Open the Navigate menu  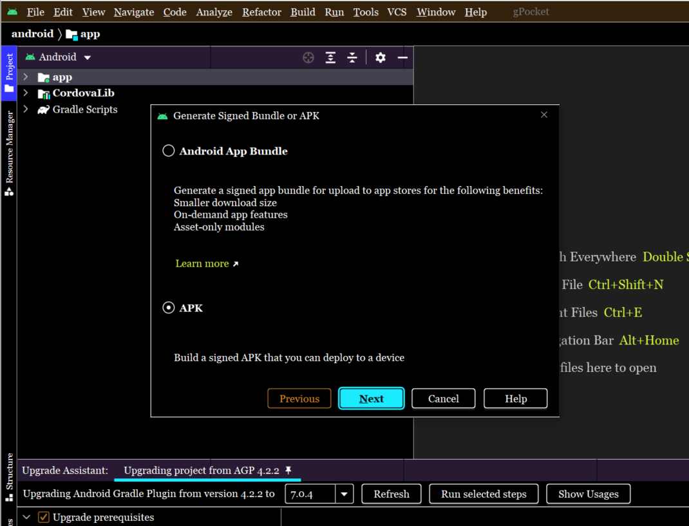pos(133,12)
